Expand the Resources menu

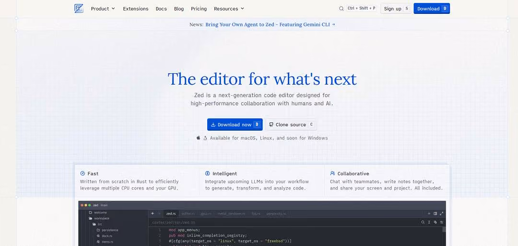pyautogui.click(x=229, y=9)
